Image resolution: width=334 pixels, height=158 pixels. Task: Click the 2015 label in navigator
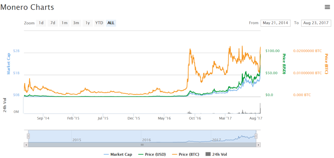click(77, 140)
